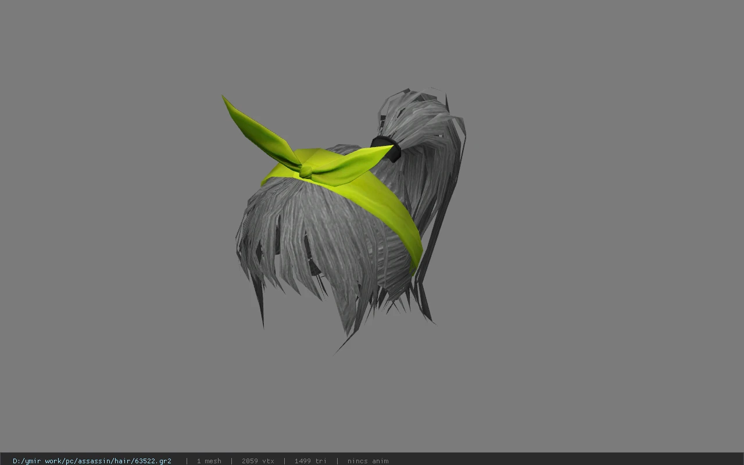This screenshot has width=744, height=465.
Task: Click the "2059 vtx" vertex count
Action: (257, 461)
